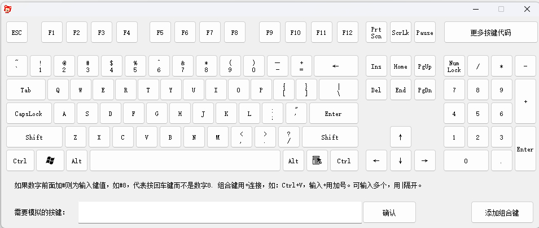Click the right arrow navigation key
The height and width of the screenshot is (228, 539).
[x=425, y=160]
